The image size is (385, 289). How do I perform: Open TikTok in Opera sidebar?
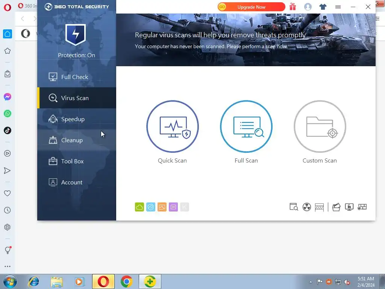click(x=8, y=130)
